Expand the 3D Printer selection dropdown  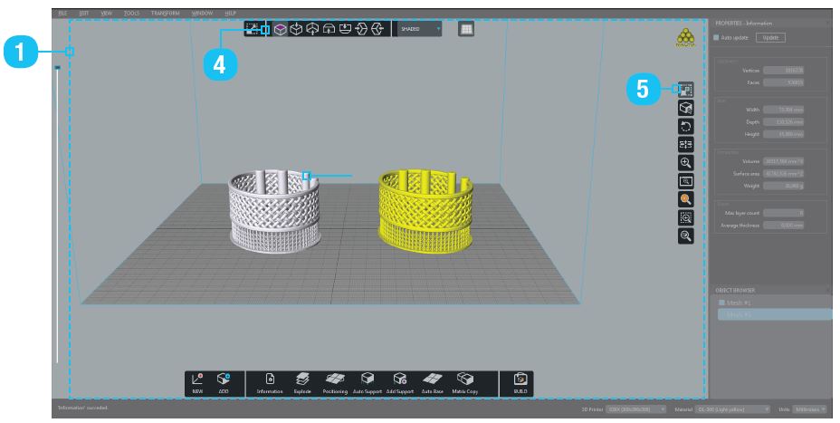pyautogui.click(x=636, y=409)
